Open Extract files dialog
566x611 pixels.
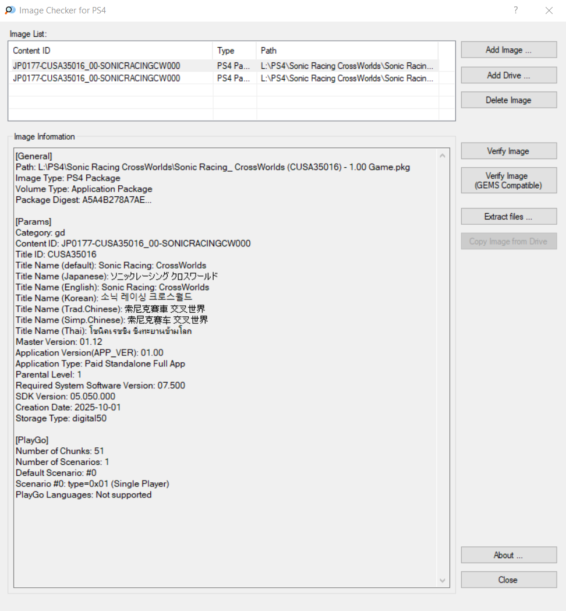point(508,217)
